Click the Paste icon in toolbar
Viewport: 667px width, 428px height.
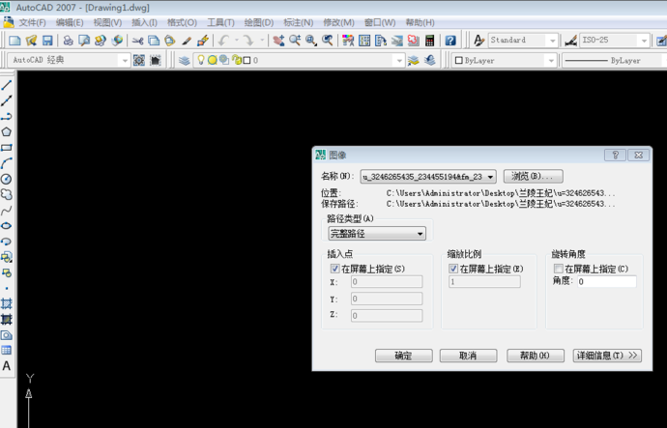point(170,41)
